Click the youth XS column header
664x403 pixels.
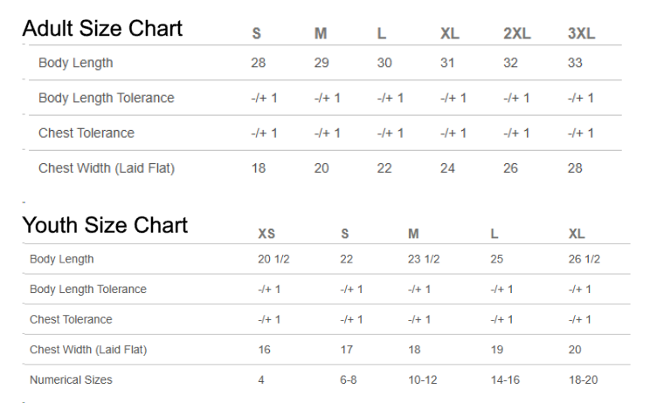pyautogui.click(x=266, y=234)
